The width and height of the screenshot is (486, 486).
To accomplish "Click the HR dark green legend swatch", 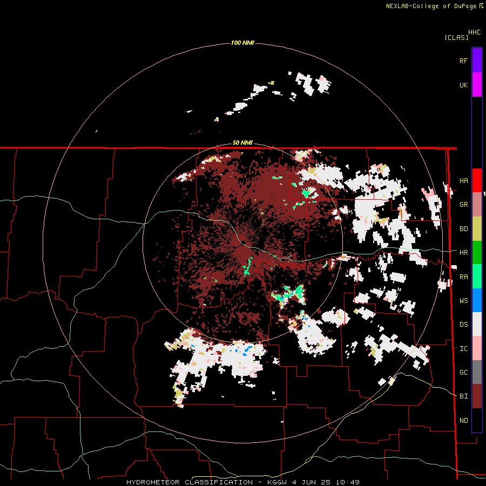I will click(x=477, y=253).
